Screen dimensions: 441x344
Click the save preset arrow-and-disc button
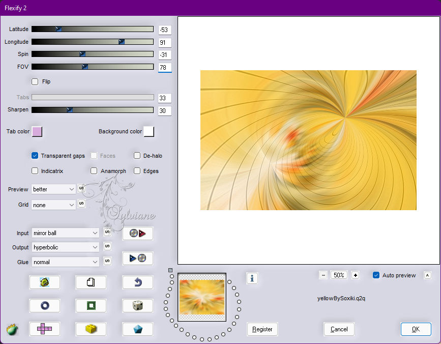(137, 258)
